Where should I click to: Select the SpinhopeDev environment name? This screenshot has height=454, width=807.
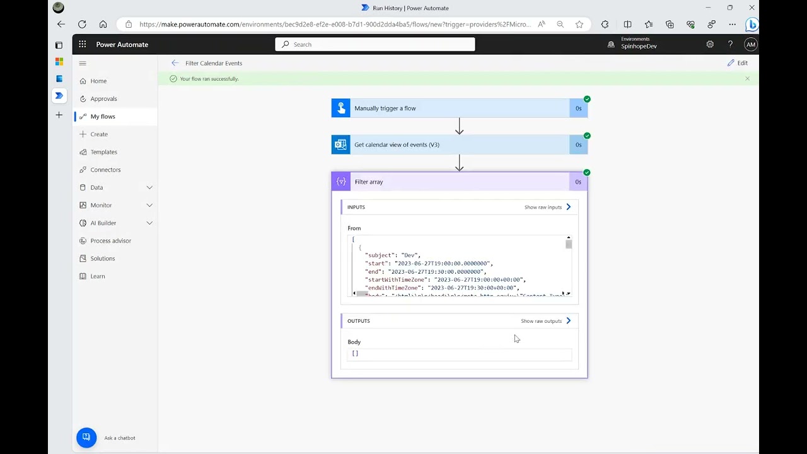639,47
